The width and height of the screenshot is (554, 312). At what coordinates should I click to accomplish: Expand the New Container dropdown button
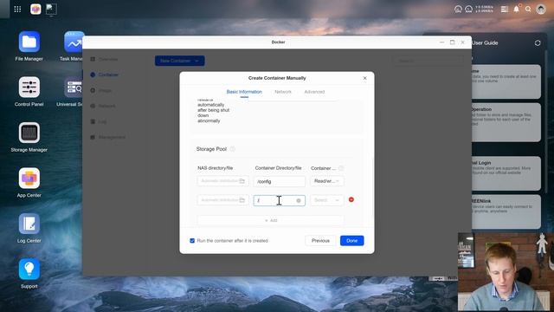(x=179, y=61)
